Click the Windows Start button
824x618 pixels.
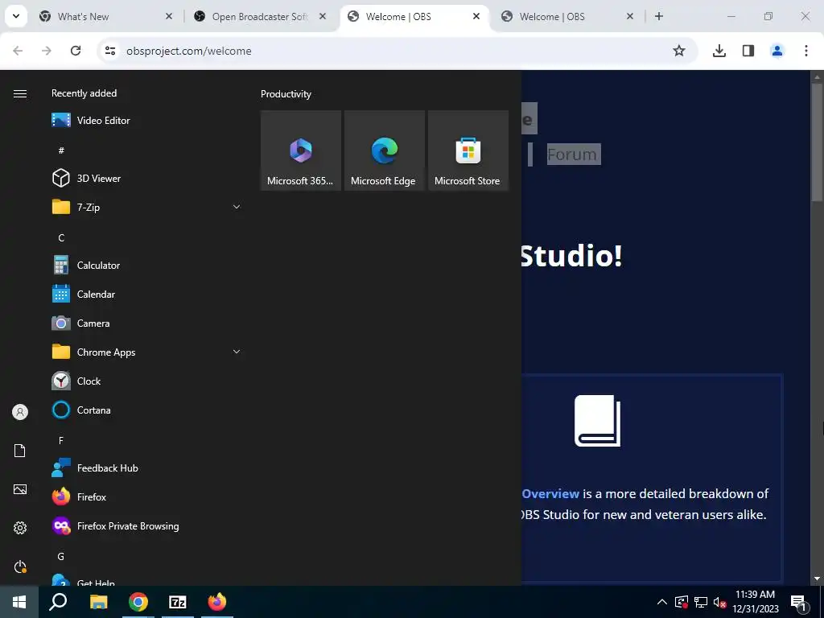pyautogui.click(x=19, y=602)
